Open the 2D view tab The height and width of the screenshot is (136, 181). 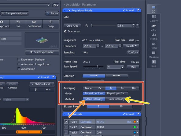point(153,9)
